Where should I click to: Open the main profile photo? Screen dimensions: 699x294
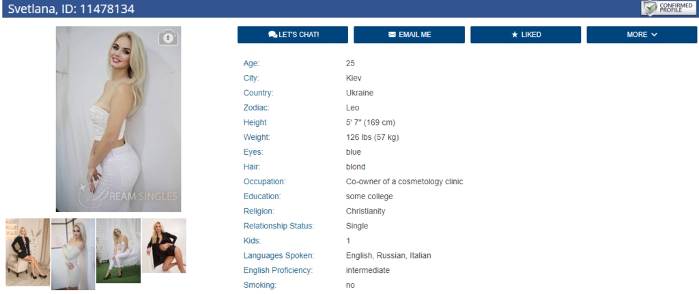coord(119,119)
